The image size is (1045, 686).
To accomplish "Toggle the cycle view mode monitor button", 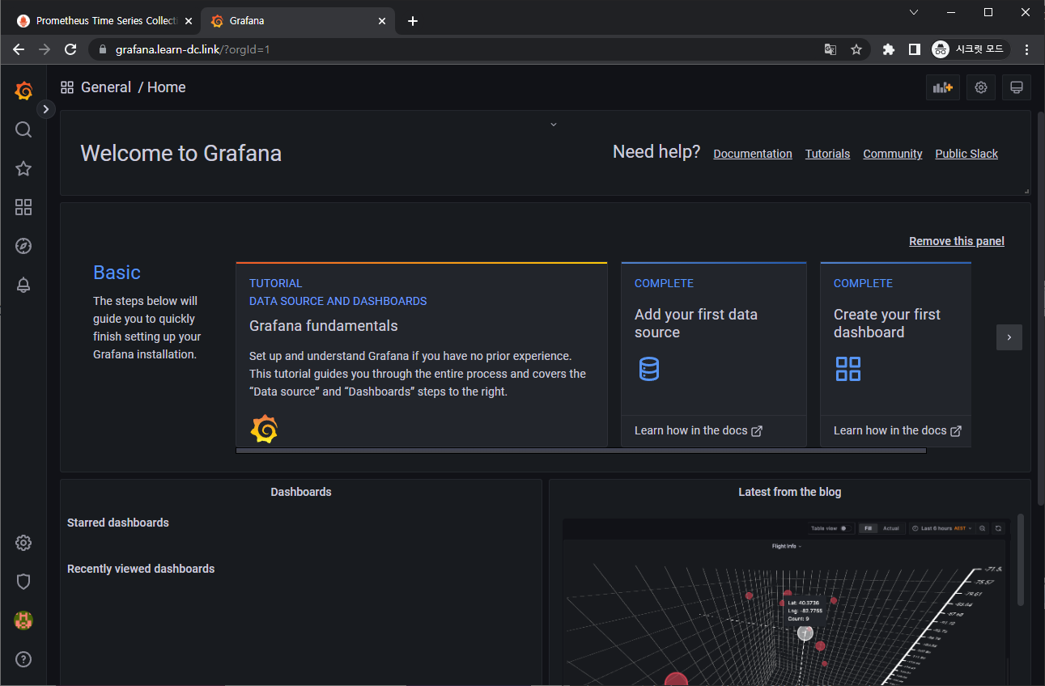I will pos(1017,87).
